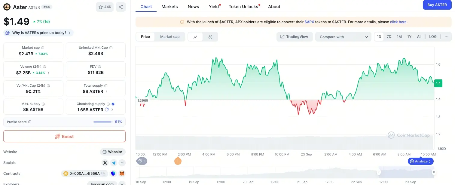455x185 pixels.
Task: Click the Buy ASTER button
Action: click(437, 5)
